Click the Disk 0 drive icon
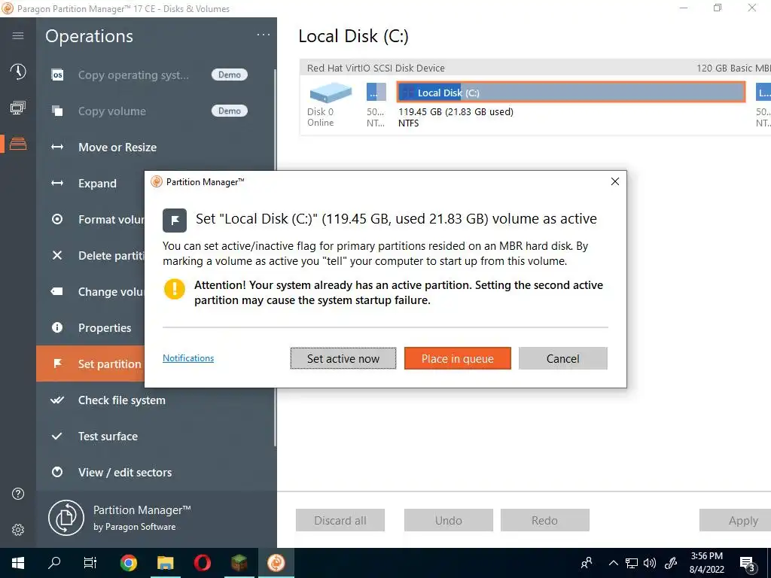Viewport: 771px width, 578px height. (x=331, y=93)
